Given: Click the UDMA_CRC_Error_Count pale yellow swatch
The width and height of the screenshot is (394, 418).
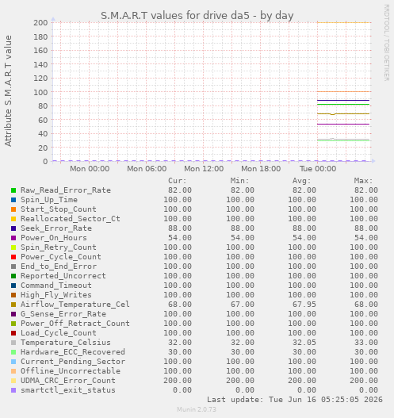Looking at the screenshot, I should (13, 381).
